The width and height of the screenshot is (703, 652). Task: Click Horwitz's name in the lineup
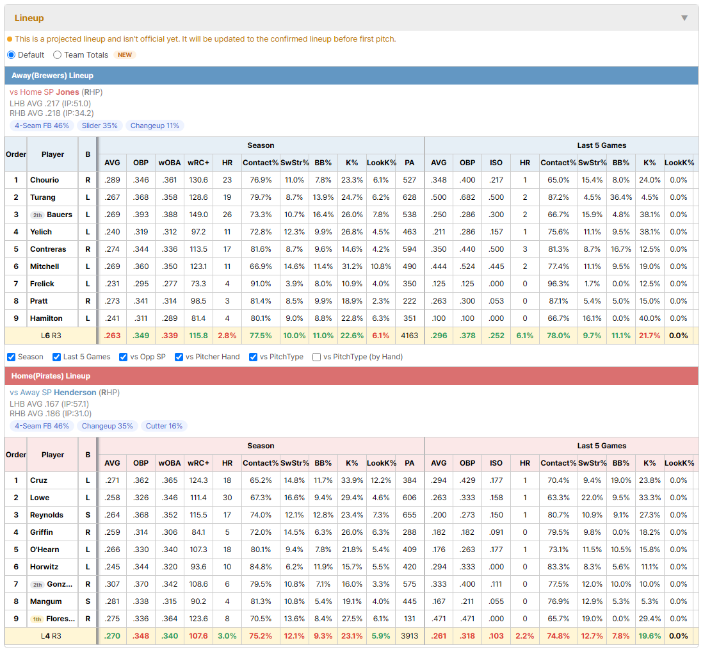[x=44, y=567]
